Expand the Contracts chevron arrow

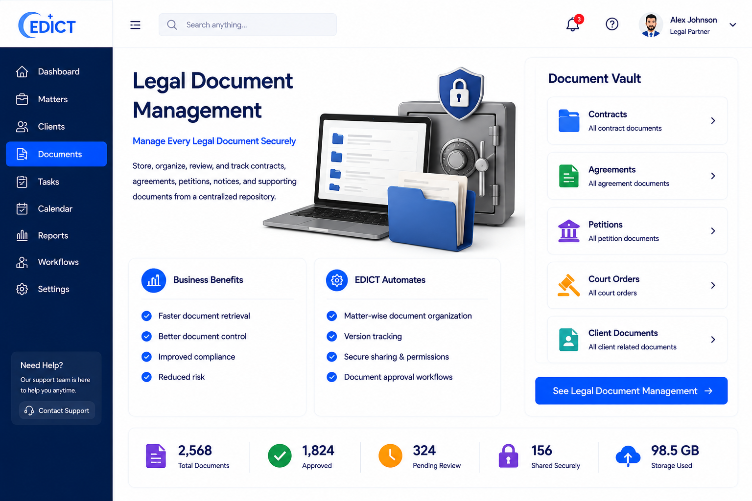(713, 121)
